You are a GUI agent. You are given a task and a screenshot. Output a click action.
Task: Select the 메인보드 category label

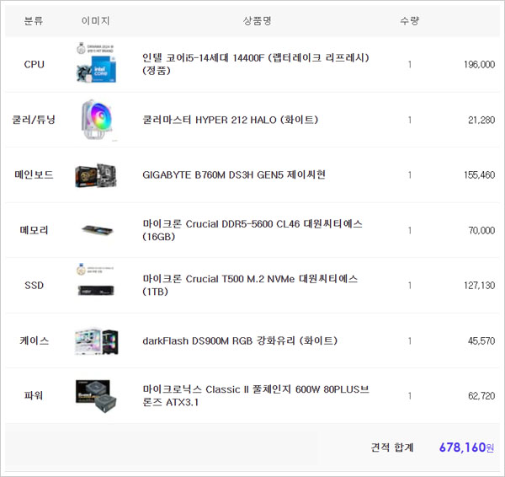click(x=34, y=174)
